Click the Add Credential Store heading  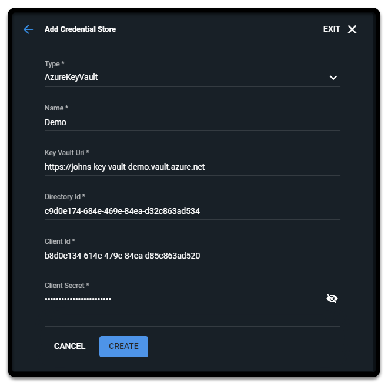pyautogui.click(x=80, y=29)
